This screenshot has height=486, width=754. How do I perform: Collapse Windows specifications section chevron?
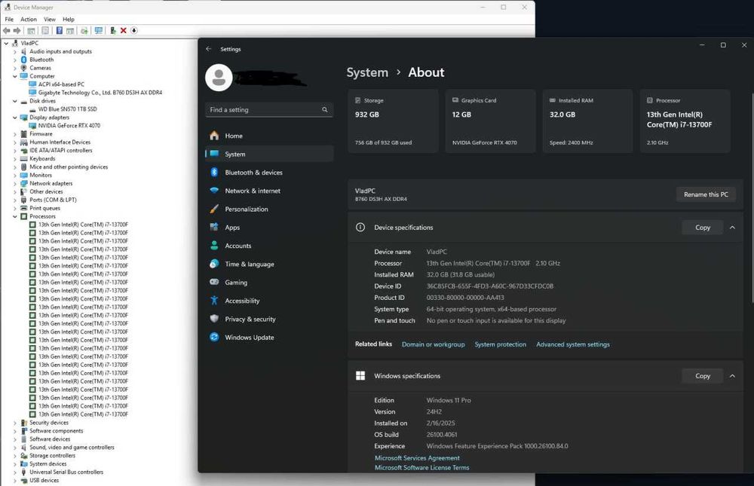pyautogui.click(x=732, y=376)
